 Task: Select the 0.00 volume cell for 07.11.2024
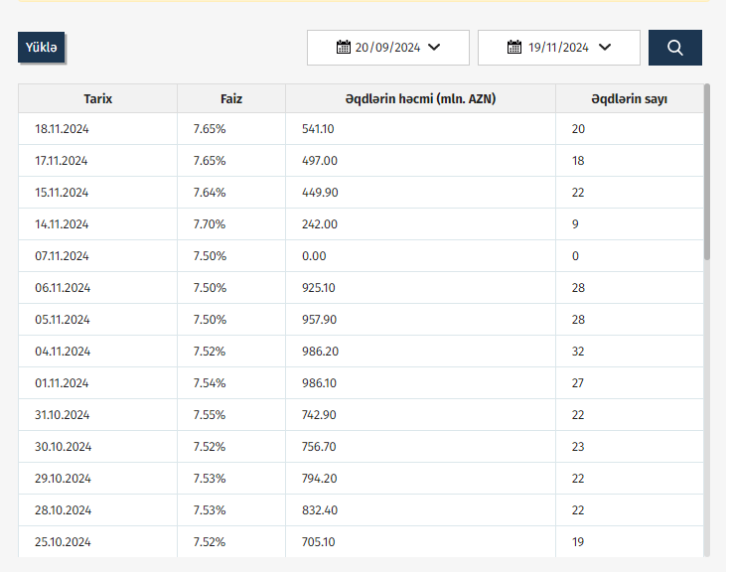(x=314, y=256)
